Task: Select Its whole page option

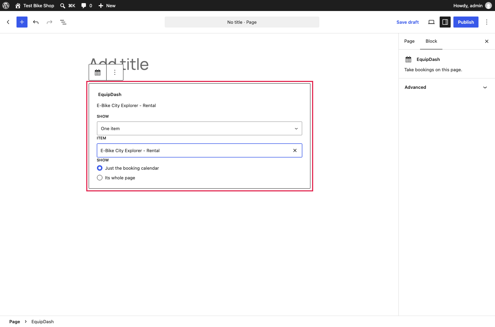Action: click(100, 178)
